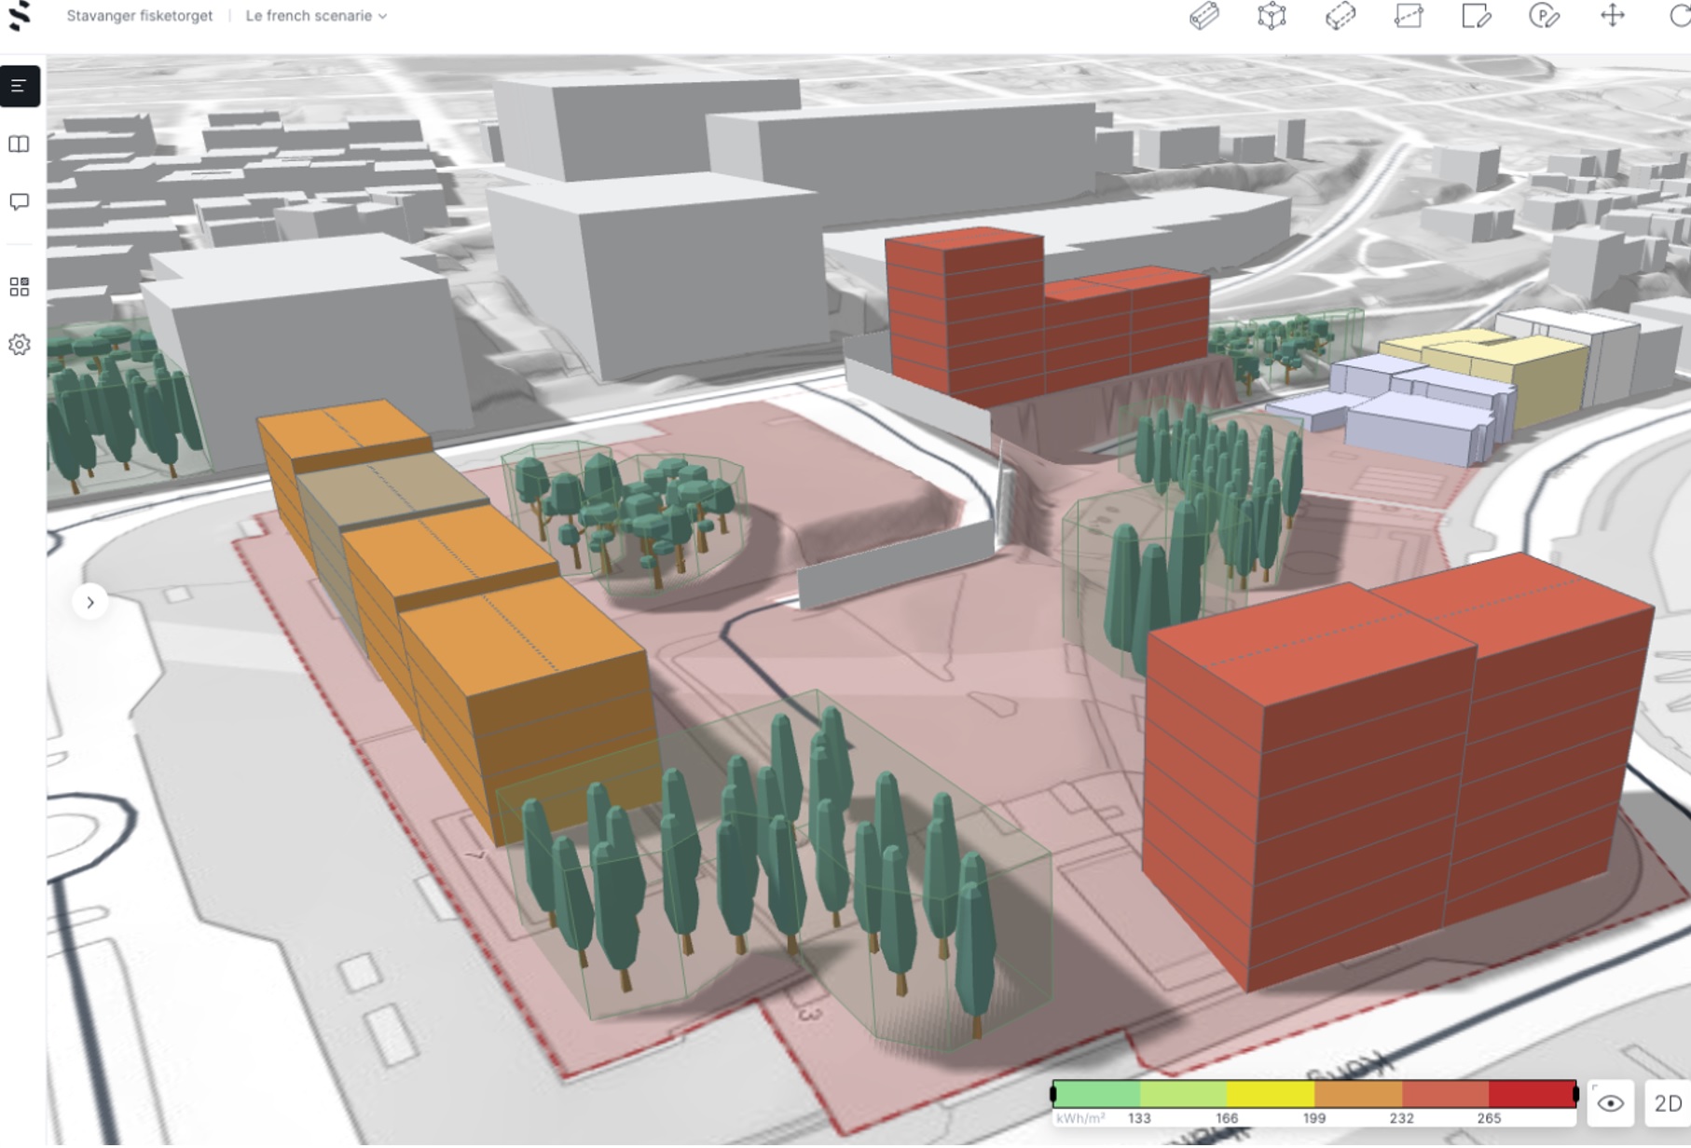Select the dashed volume box tool
This screenshot has width=1691, height=1148.
pos(1340,17)
